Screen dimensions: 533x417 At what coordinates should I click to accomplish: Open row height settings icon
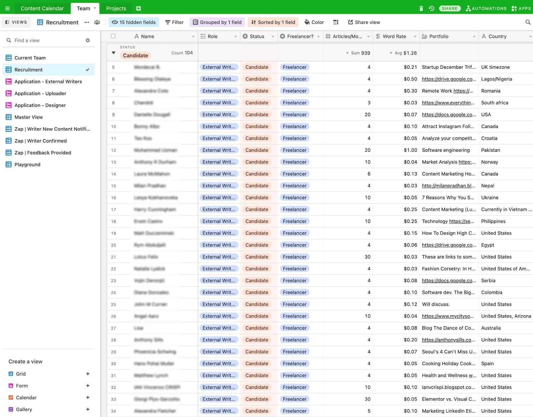[x=336, y=22]
